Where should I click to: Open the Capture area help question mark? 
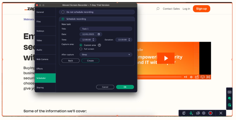99,45
